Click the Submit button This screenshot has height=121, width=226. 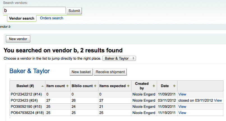click(x=74, y=11)
